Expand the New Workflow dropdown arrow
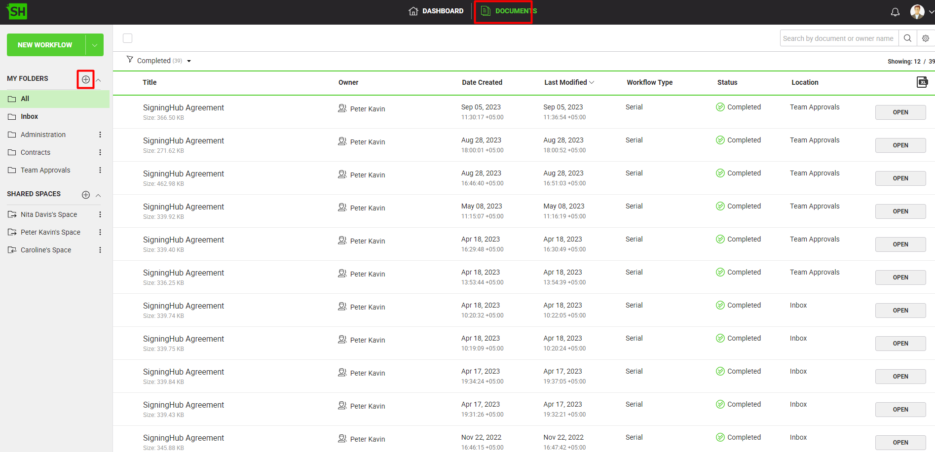The image size is (935, 452). pos(94,45)
